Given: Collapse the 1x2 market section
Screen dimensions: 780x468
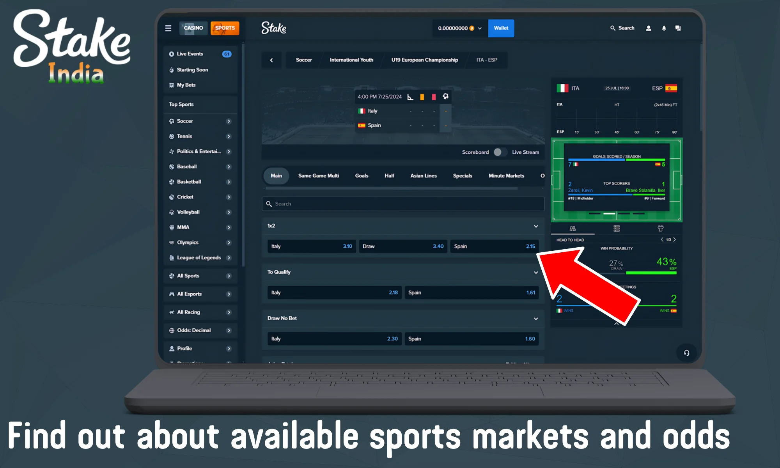Looking at the screenshot, I should pyautogui.click(x=536, y=226).
